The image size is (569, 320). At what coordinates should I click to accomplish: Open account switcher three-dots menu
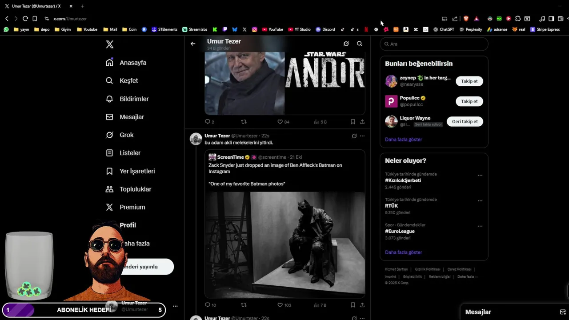click(x=175, y=306)
